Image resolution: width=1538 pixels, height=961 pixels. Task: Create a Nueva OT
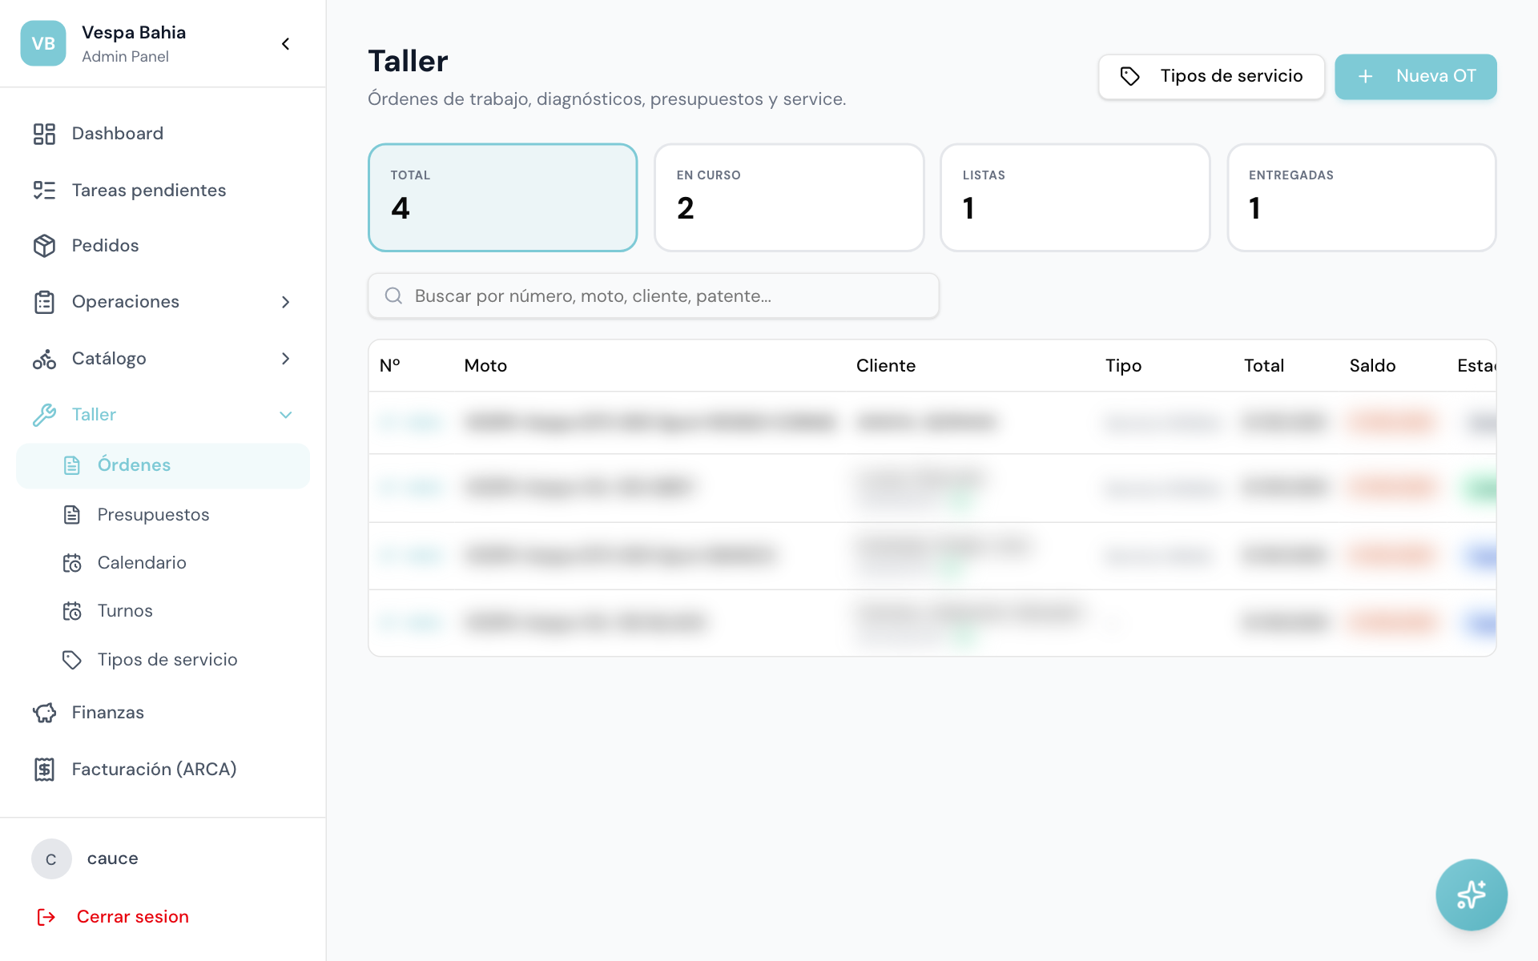tap(1415, 77)
